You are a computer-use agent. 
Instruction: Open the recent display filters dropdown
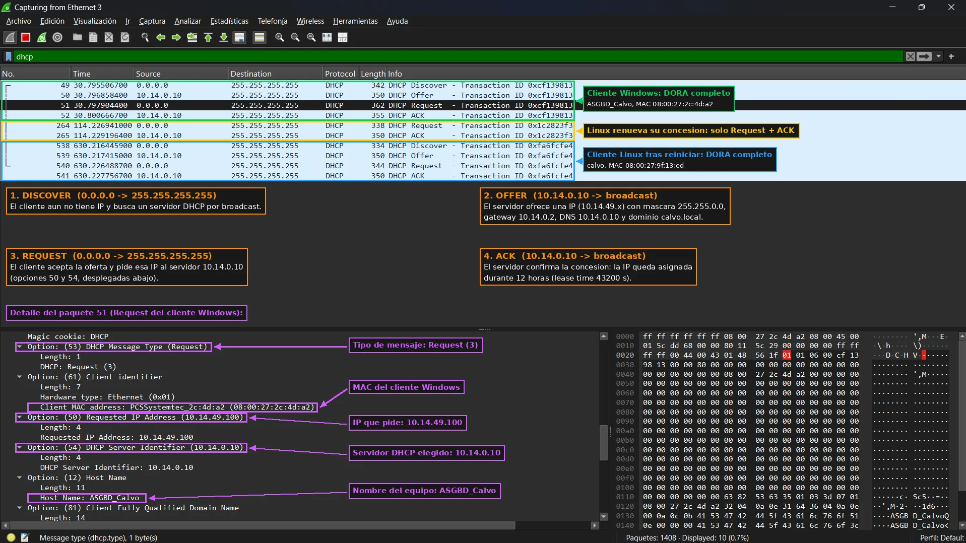pos(938,56)
